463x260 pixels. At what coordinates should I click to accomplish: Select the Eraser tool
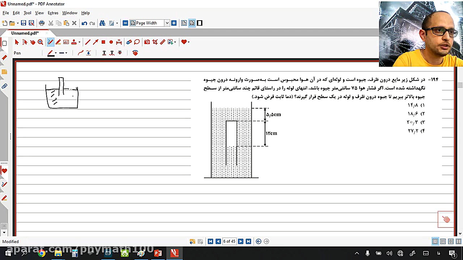point(129,42)
